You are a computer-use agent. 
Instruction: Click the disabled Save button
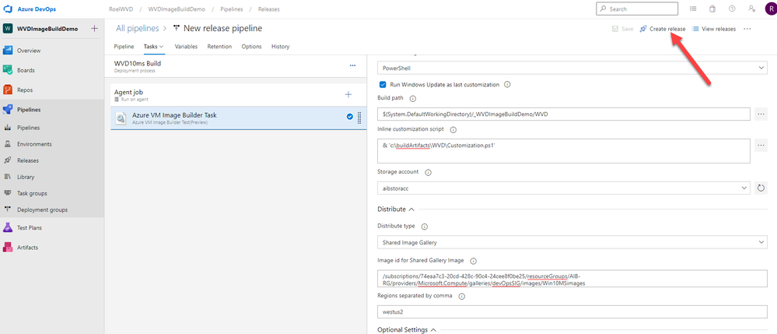click(622, 29)
